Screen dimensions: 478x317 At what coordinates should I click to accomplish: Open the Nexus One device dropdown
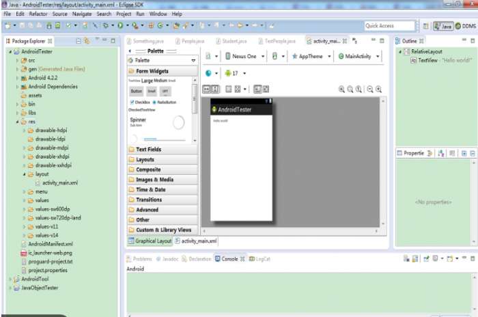[x=244, y=57]
